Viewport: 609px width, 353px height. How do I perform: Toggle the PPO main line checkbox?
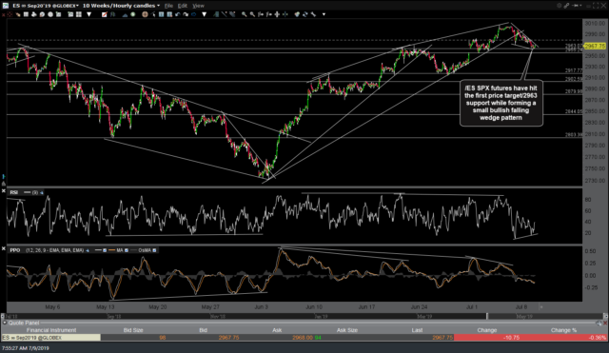coord(105,250)
